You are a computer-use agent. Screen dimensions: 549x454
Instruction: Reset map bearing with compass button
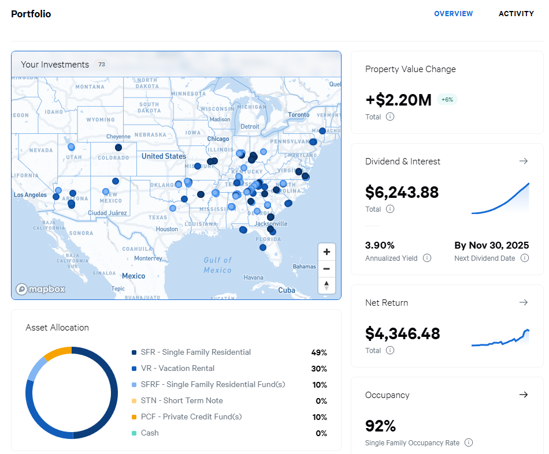[x=327, y=285]
